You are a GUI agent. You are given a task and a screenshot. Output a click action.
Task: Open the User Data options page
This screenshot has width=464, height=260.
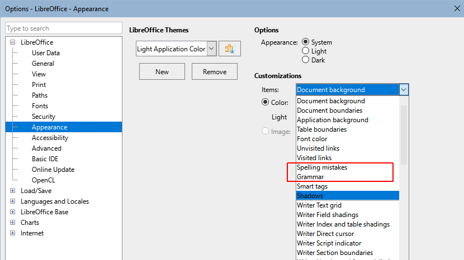tap(46, 53)
